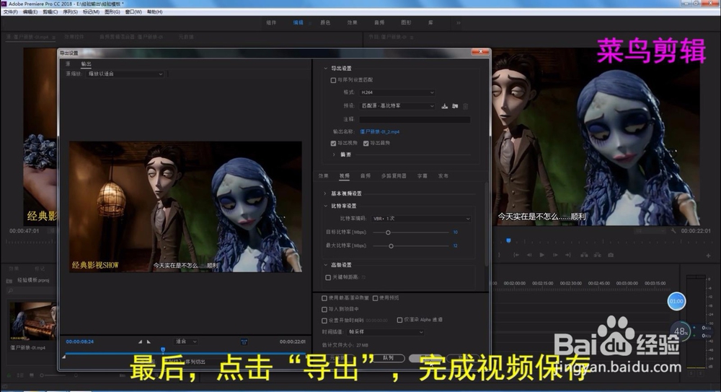Open the Preset dropdown
This screenshot has height=392, width=721.
[397, 106]
